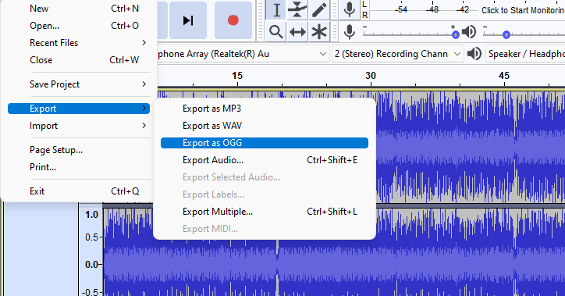The height and width of the screenshot is (296, 565).
Task: Choose Page Setup... menu entry
Action: pos(79,150)
